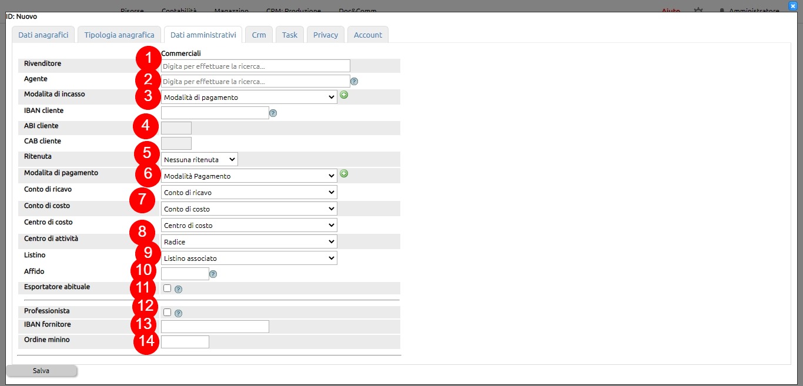Click the ABI cliente field
803x386 pixels.
click(x=176, y=127)
